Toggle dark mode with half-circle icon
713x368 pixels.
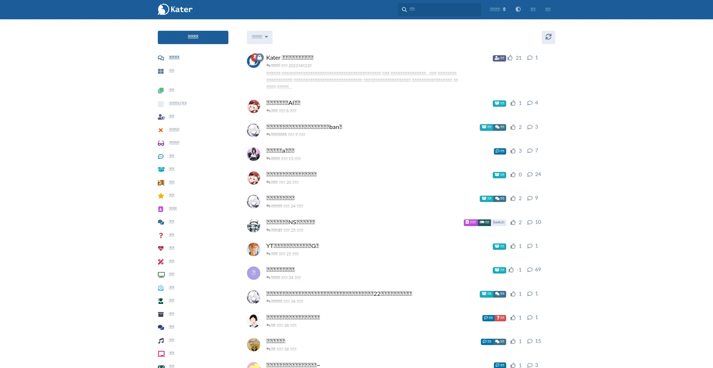coord(518,9)
